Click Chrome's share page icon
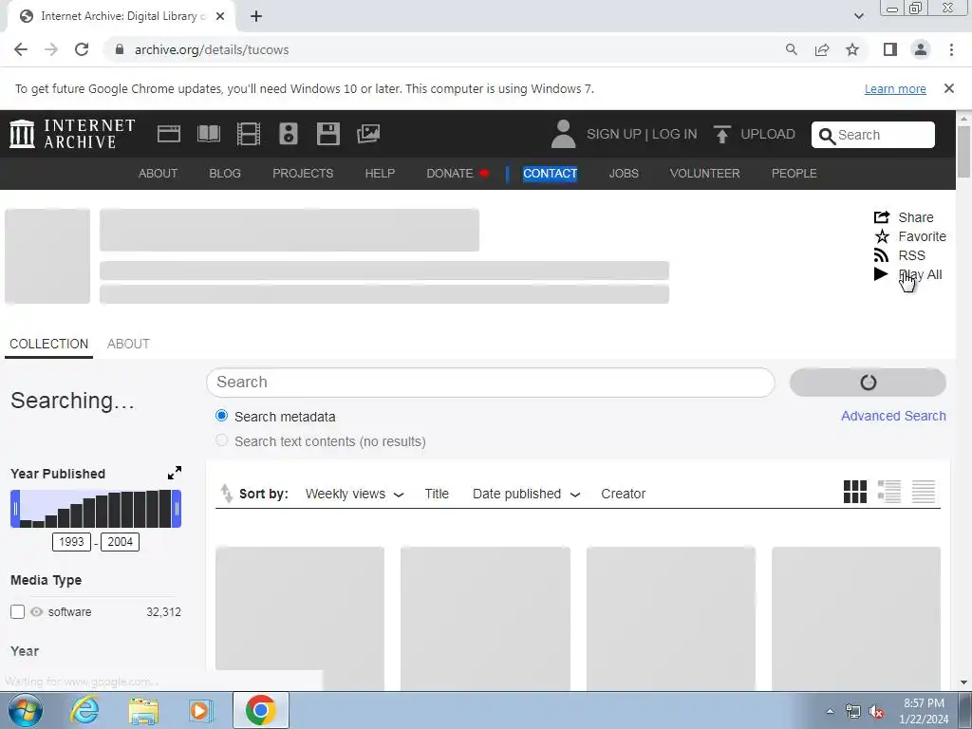 822,49
